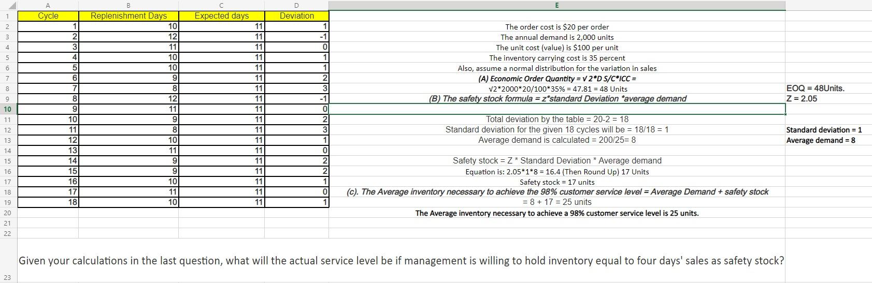This screenshot has height=283, width=872.
Task: Click 'The inventory carrying cost is 35 percent'
Action: [x=557, y=58]
